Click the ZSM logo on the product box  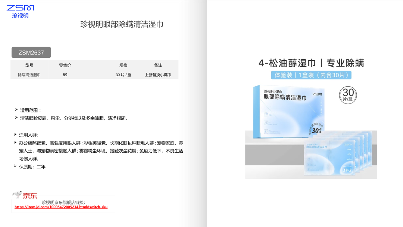[318, 94]
